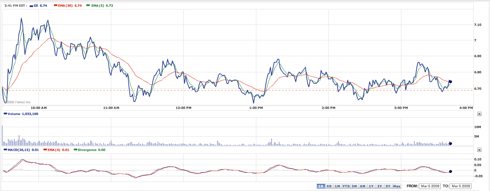The image size is (490, 191).
Task: Close the MACD panel
Action: (479, 150)
